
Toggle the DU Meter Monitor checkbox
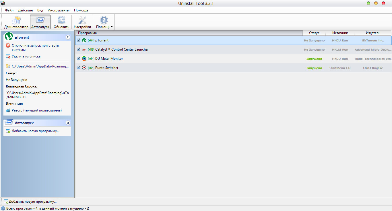[x=79, y=58]
